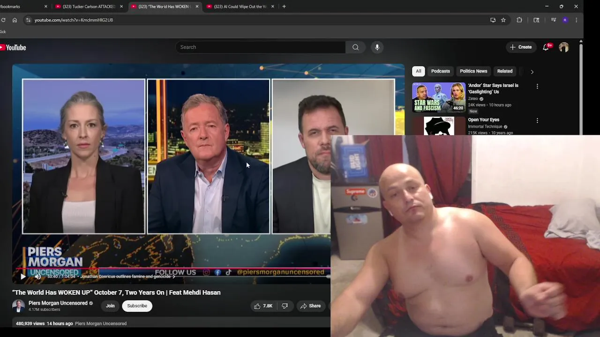Join the Piers Morgan Uncensored channel
This screenshot has height=337, width=600.
click(110, 306)
